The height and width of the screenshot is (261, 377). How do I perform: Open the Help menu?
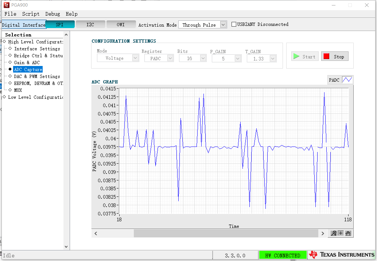click(x=72, y=14)
